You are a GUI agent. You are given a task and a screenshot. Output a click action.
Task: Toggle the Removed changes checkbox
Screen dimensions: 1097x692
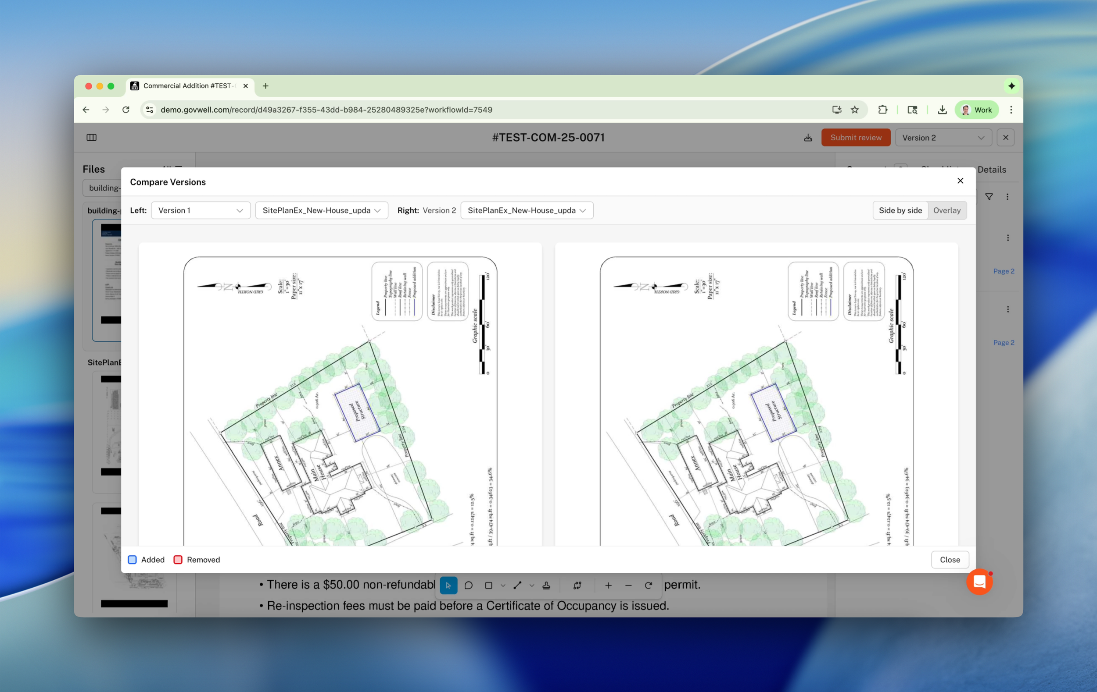178,560
